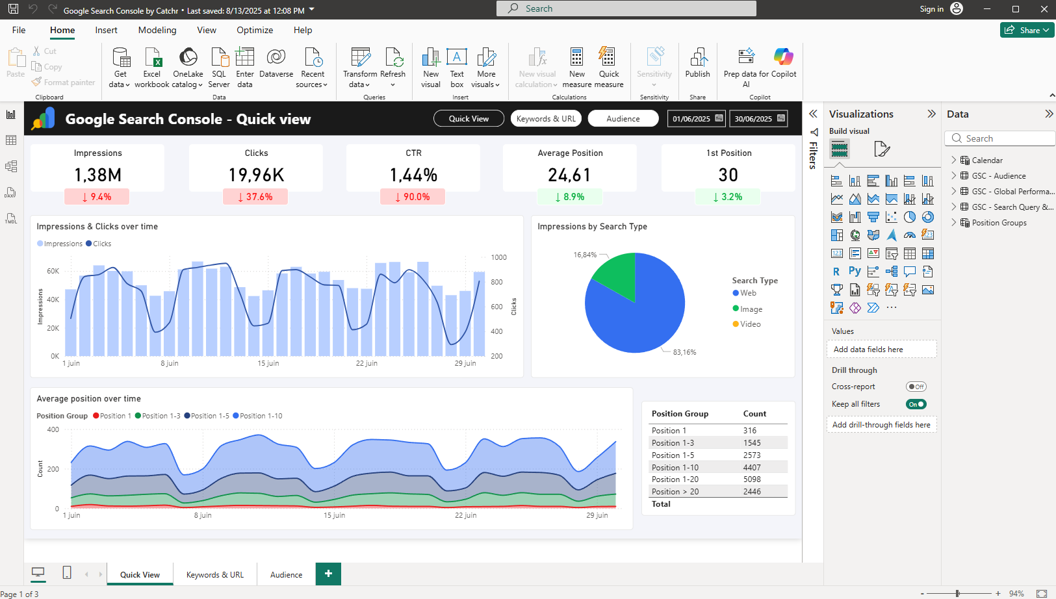Screen dimensions: 1056x599
Task: Expand the Calendar table in Data pane
Action: coord(954,160)
